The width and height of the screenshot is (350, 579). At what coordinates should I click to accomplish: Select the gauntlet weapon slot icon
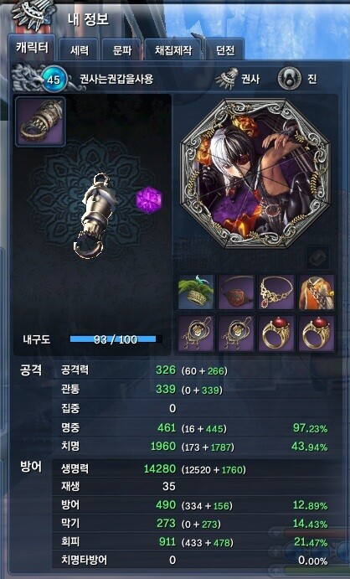(x=40, y=121)
